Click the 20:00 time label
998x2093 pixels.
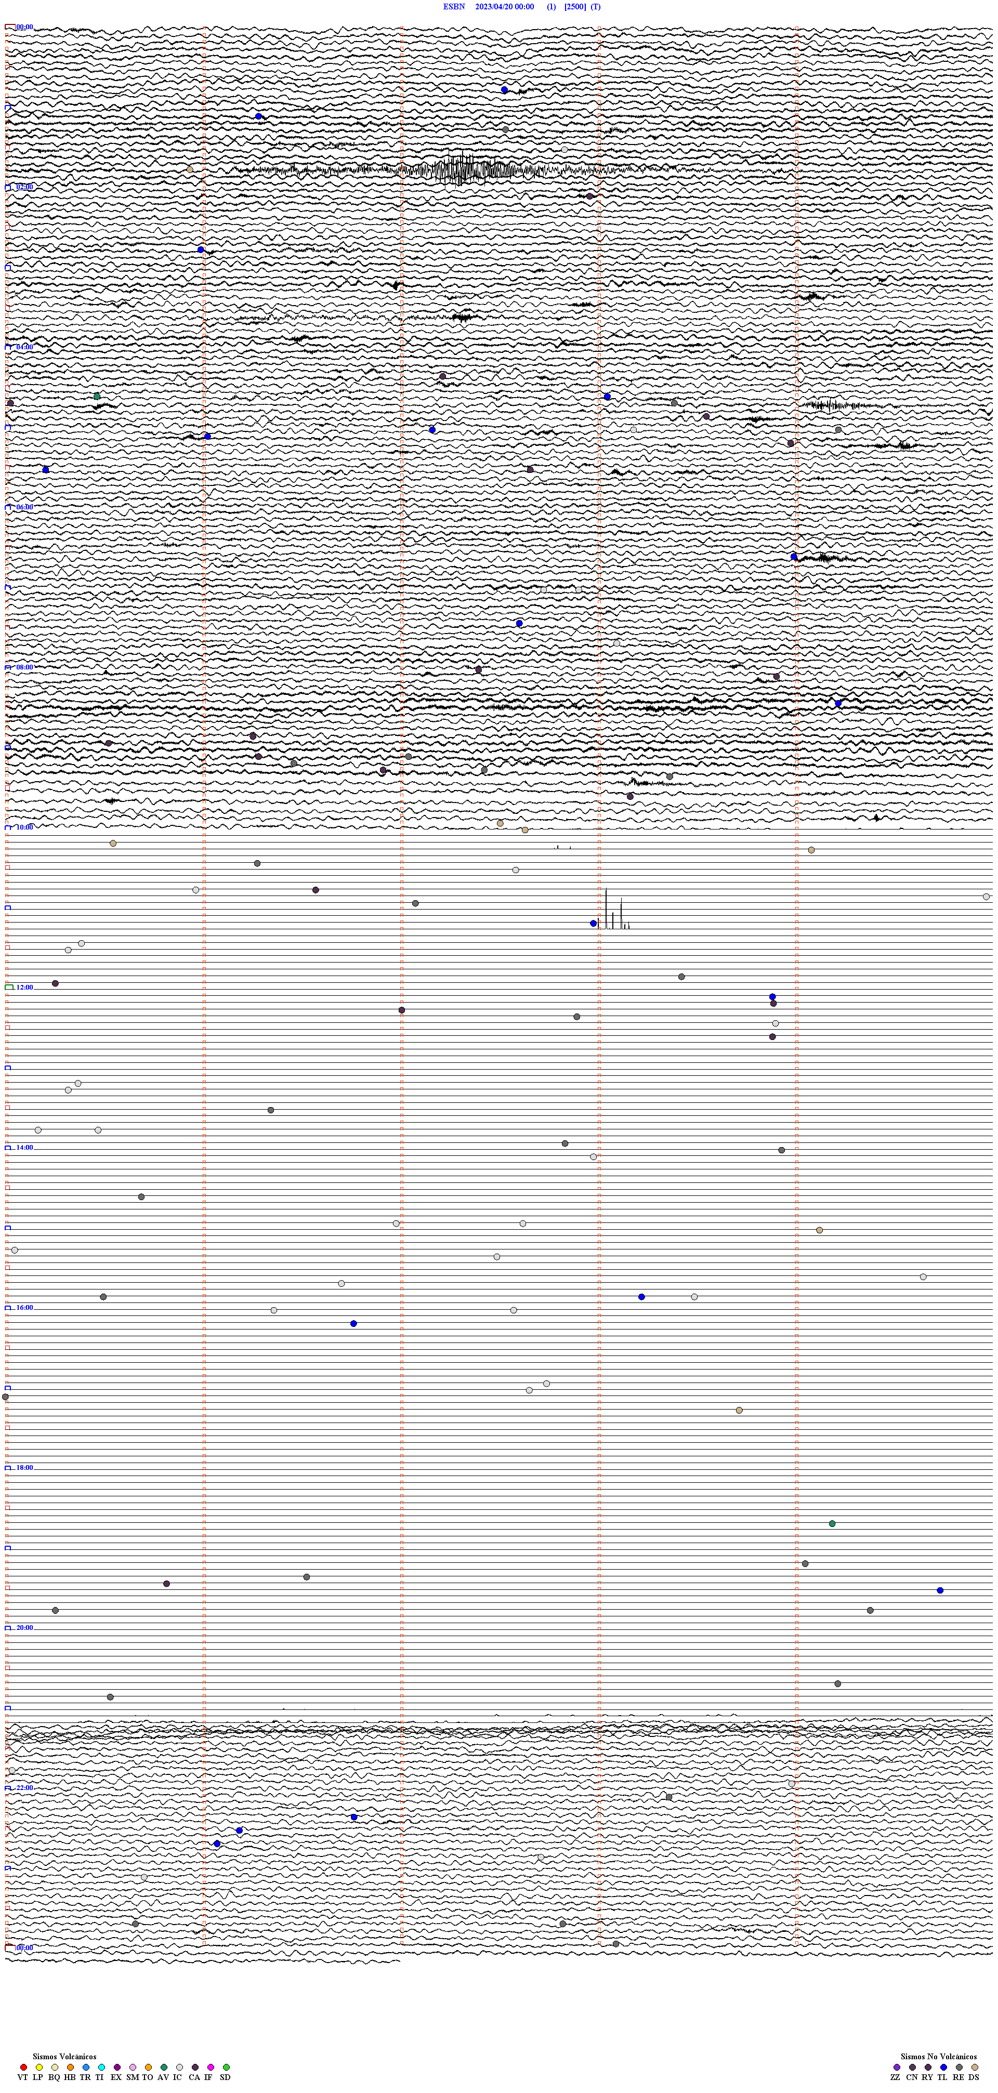click(x=24, y=1627)
